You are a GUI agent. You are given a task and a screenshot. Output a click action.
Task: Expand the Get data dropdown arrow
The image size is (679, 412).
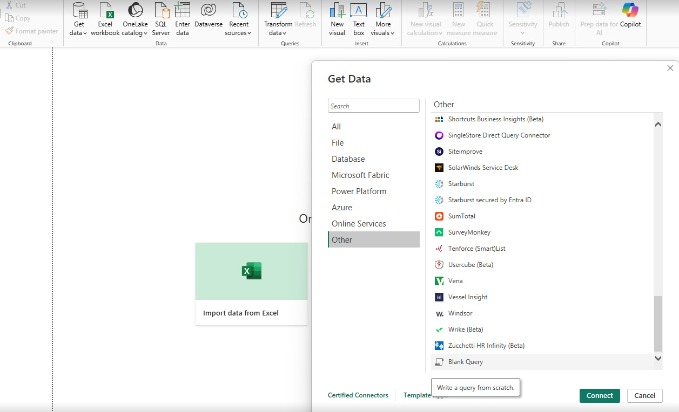85,33
